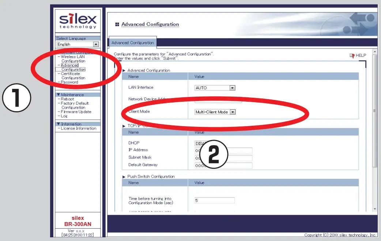Click the IP Address label
Image resolution: width=381 pixels, height=241 pixels.
click(x=138, y=150)
